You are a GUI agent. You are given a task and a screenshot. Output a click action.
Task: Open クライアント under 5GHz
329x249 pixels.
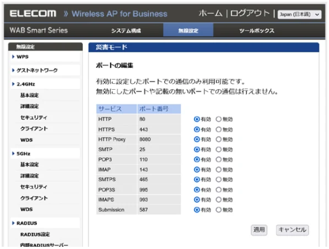(x=34, y=198)
